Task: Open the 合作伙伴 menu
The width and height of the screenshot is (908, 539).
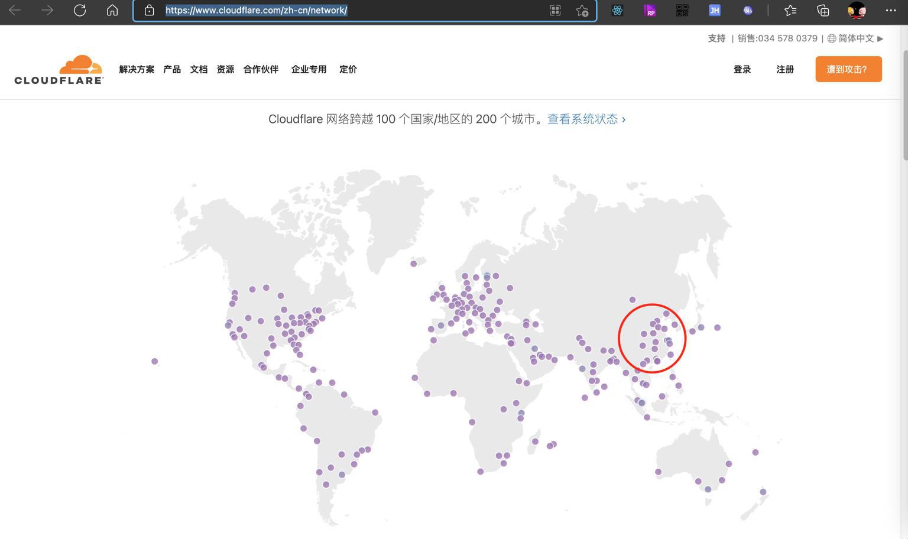Action: (x=261, y=69)
